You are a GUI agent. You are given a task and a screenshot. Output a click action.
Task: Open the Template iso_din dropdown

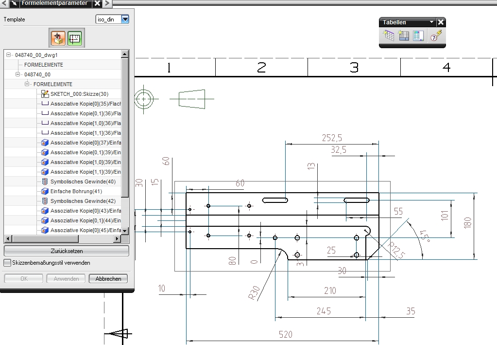125,19
